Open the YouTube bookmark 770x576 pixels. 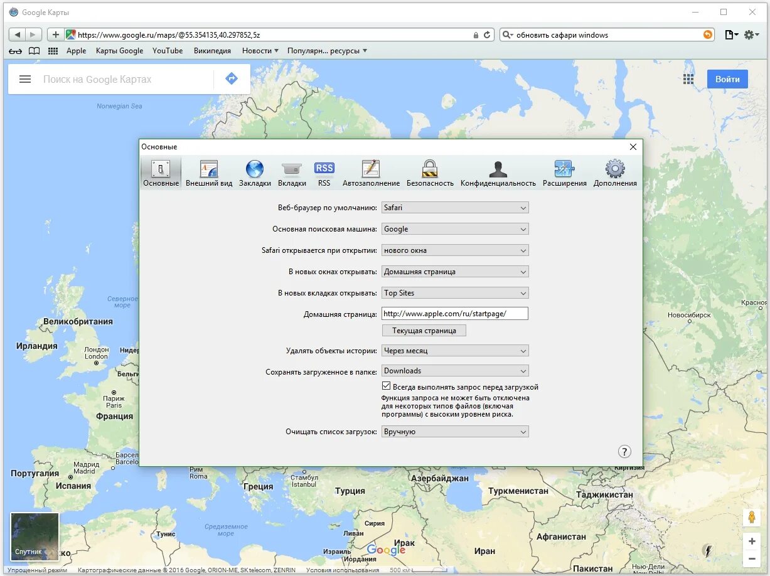tap(168, 51)
